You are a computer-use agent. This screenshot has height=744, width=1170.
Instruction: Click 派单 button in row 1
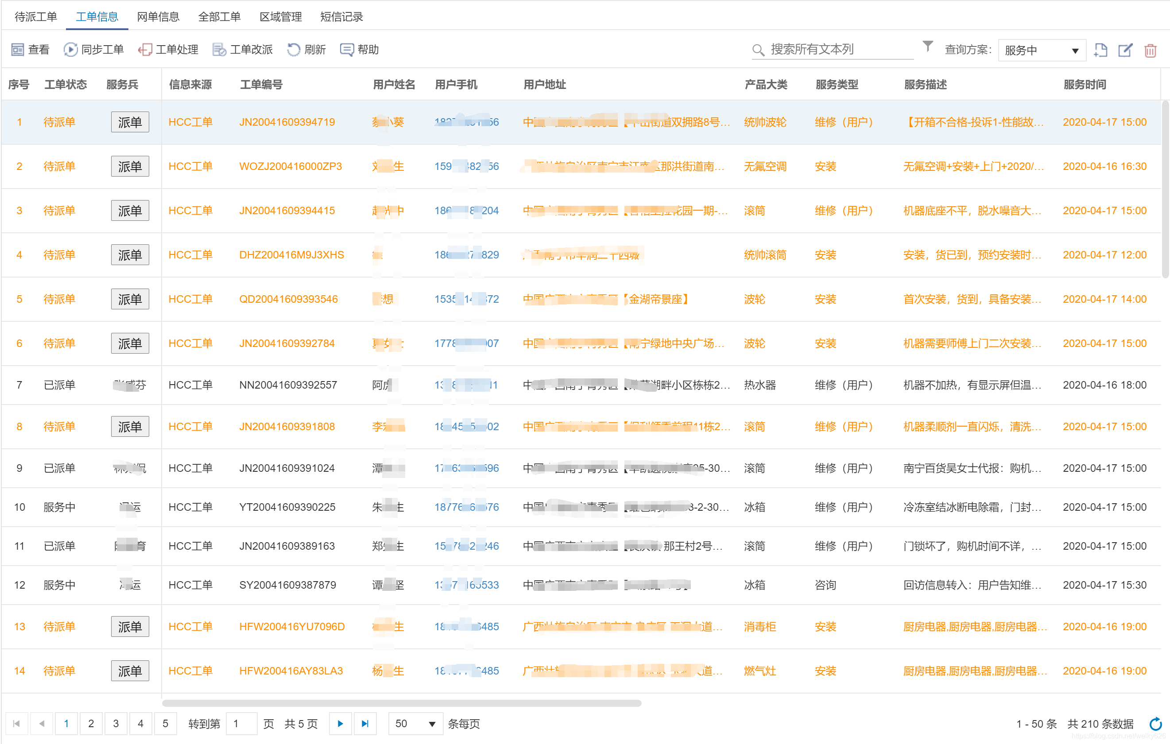(x=130, y=122)
